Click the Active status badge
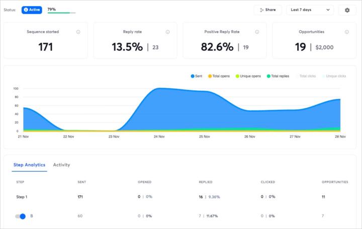Image resolution: width=362 pixels, height=229 pixels. click(x=32, y=10)
